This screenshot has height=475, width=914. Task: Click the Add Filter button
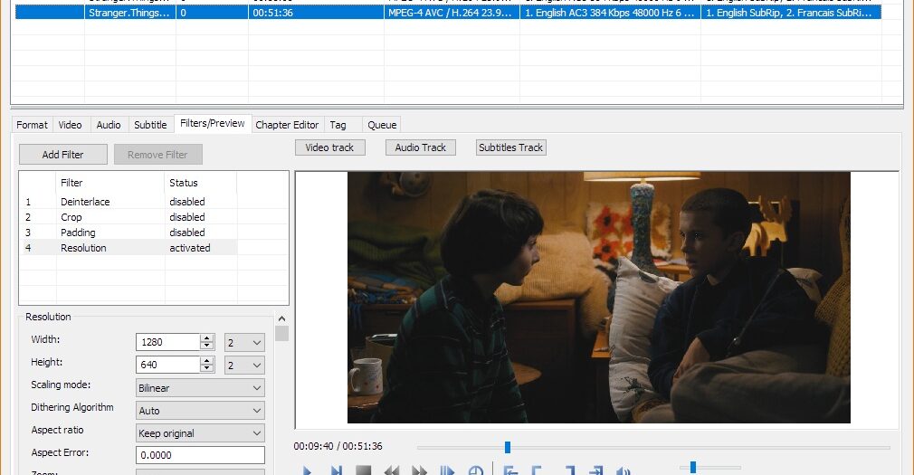point(63,155)
